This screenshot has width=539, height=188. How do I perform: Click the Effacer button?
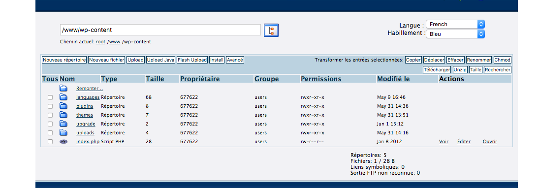coord(455,60)
